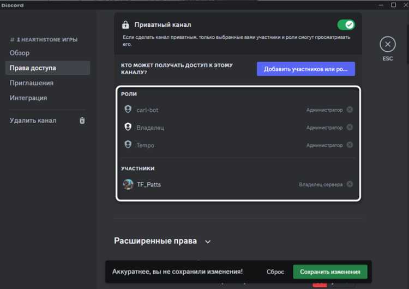Click the trash icon next to Удалить канал
409x289 pixels.
tap(82, 121)
